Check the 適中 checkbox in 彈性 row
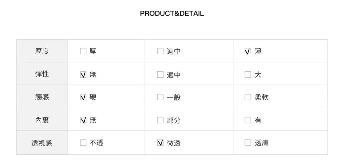Screen dimensions: 344x165 coord(160,74)
